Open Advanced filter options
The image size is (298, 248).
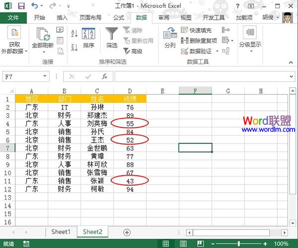point(133,51)
